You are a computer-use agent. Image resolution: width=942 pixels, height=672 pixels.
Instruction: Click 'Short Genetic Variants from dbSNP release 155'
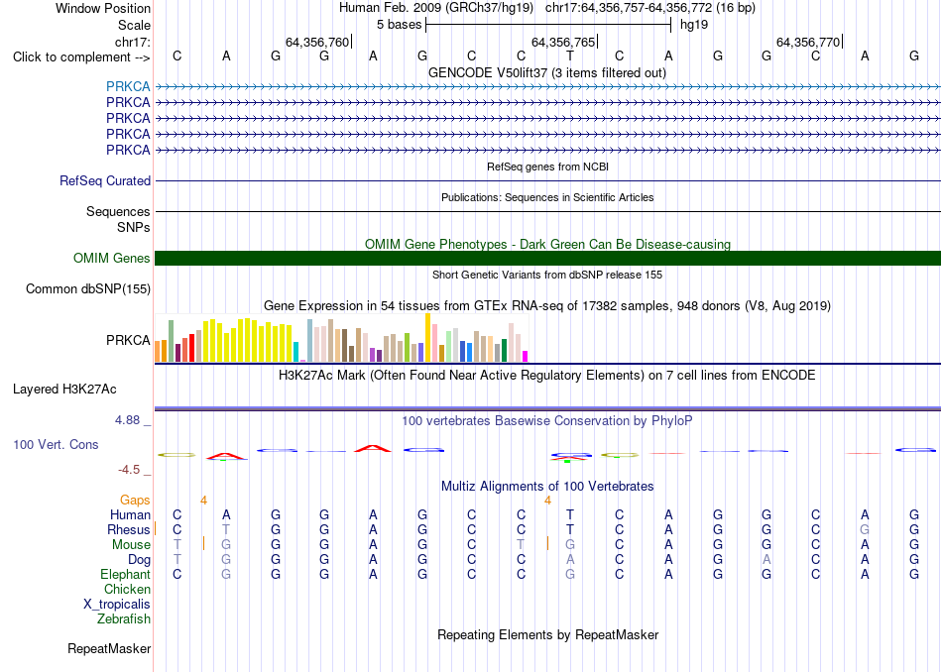(547, 276)
